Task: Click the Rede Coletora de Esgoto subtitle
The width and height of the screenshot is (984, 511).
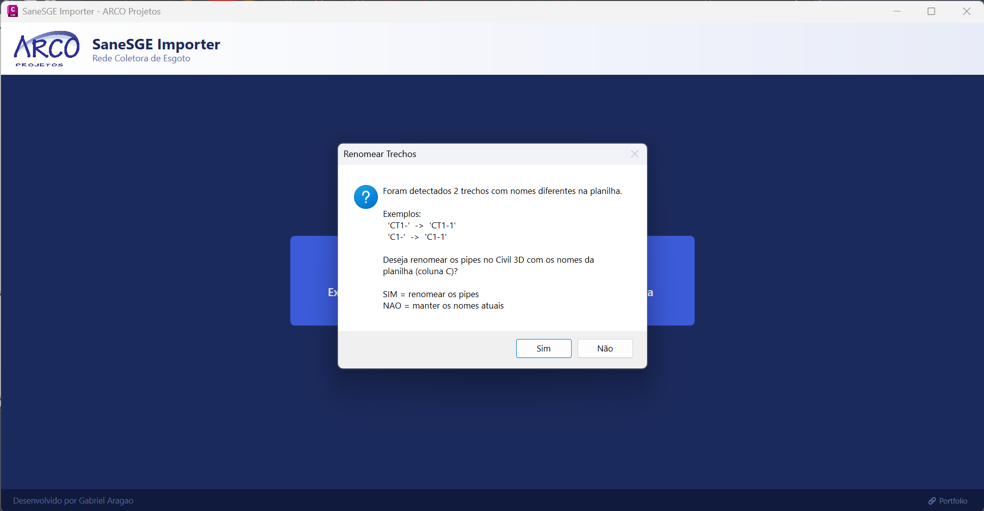Action: pos(141,58)
